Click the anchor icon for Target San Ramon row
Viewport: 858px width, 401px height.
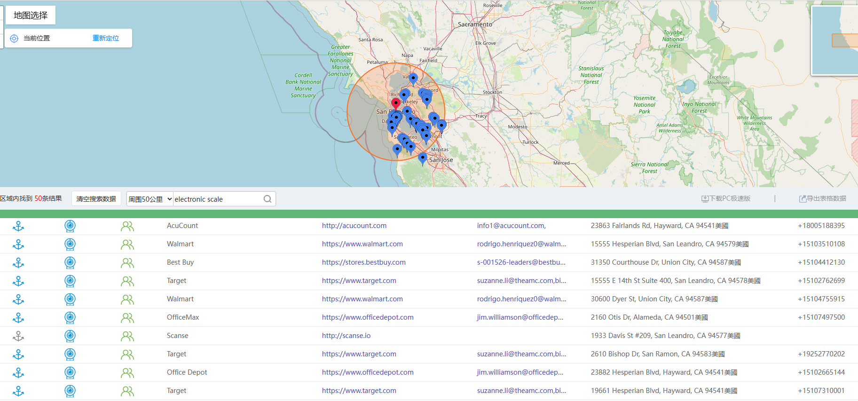coord(18,354)
